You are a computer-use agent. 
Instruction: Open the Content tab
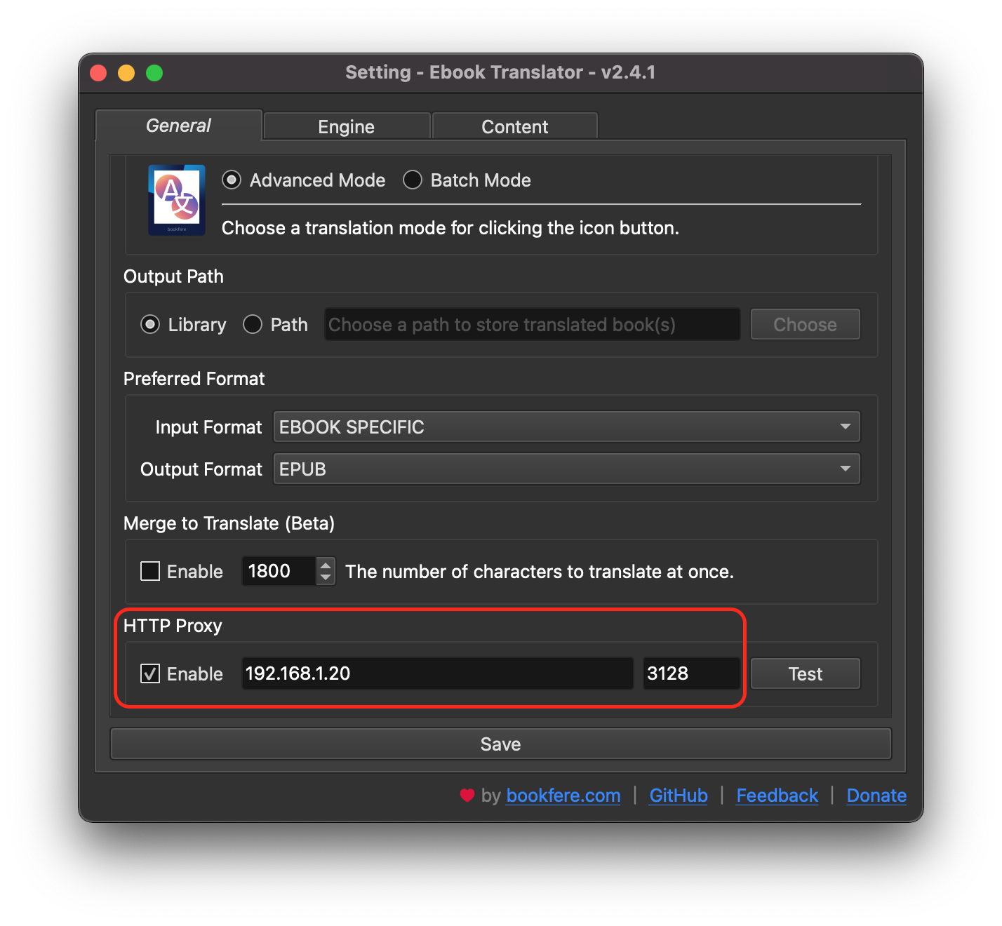pos(514,126)
